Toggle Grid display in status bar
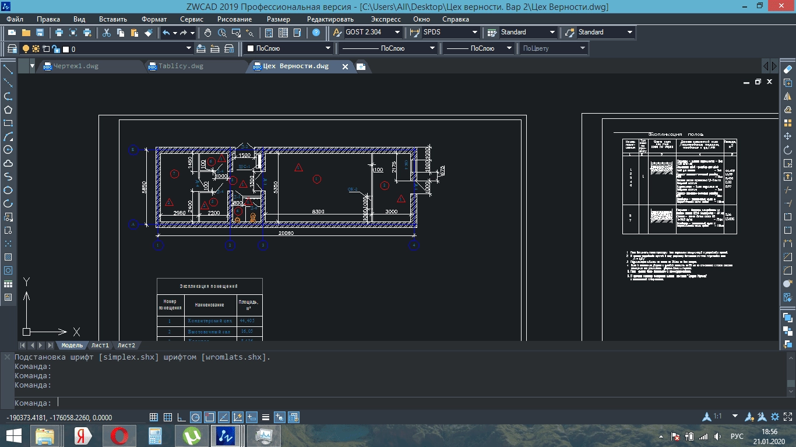The image size is (796, 447). tap(168, 417)
